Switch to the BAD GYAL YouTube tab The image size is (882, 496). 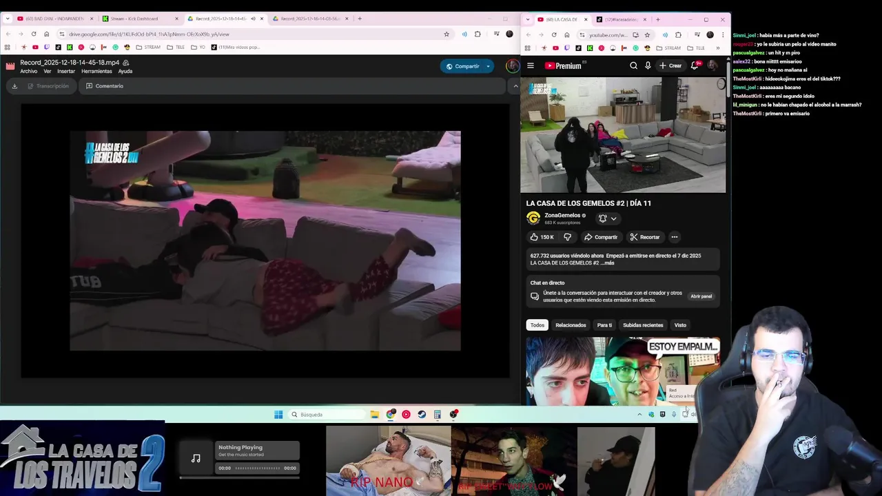pyautogui.click(x=54, y=19)
